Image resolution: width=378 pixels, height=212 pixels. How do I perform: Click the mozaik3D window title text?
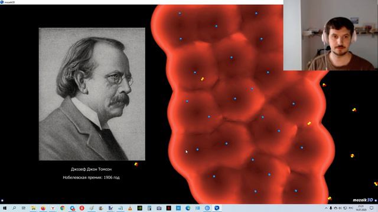click(9, 2)
